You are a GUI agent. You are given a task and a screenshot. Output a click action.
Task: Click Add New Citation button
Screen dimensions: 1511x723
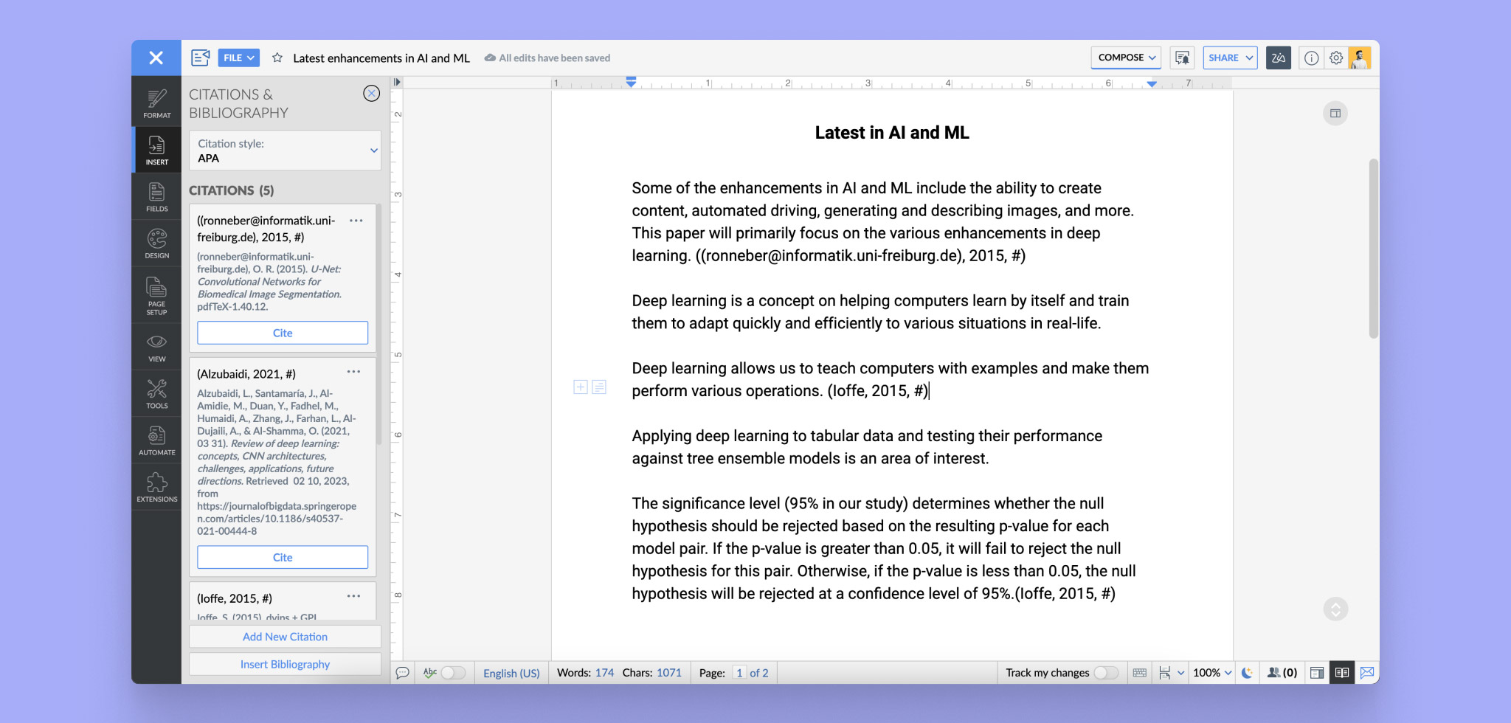coord(285,637)
